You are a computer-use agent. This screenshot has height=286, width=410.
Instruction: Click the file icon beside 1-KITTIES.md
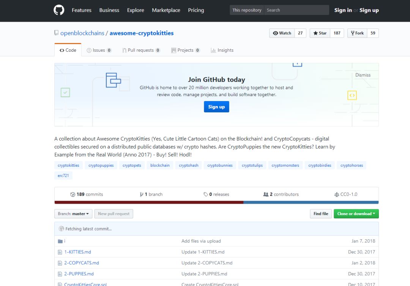(60, 252)
